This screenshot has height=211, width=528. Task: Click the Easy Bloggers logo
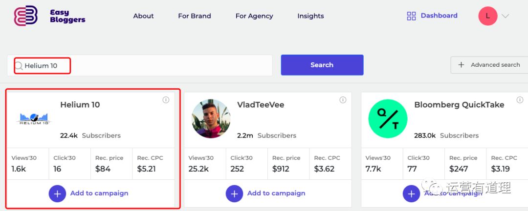point(49,16)
